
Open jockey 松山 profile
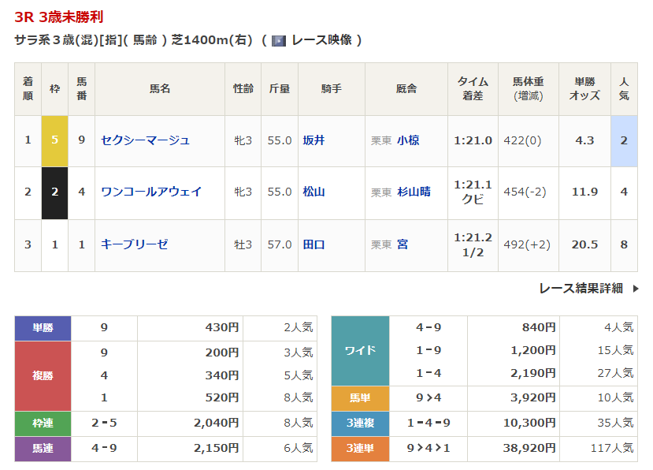314,192
